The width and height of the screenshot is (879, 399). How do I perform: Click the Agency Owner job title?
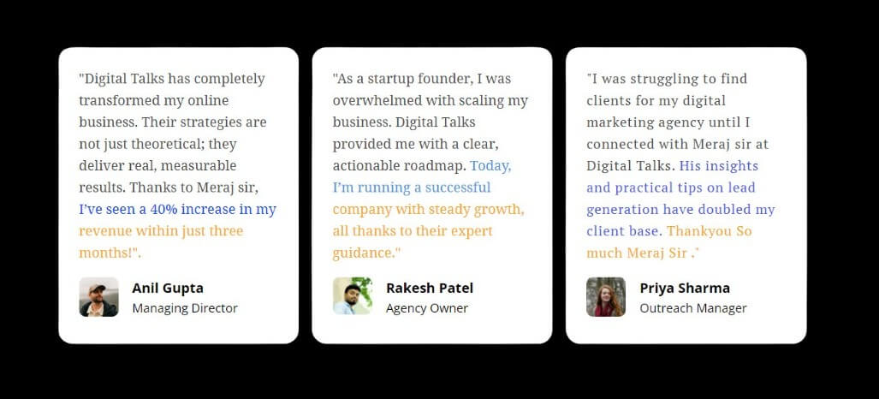pos(427,308)
